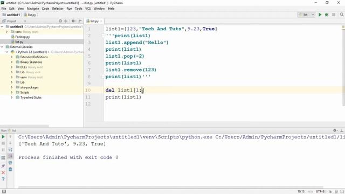This screenshot has height=194, width=345.
Task: Expand Extended Definitions node
Action: click(x=12, y=57)
